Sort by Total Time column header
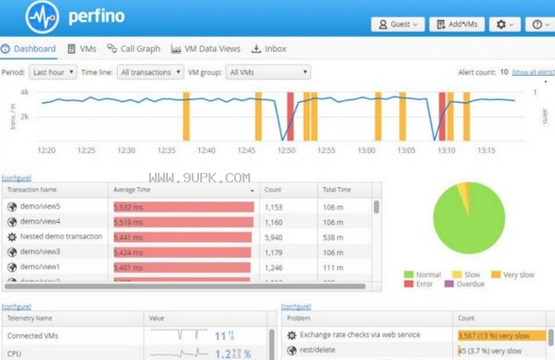 click(345, 190)
